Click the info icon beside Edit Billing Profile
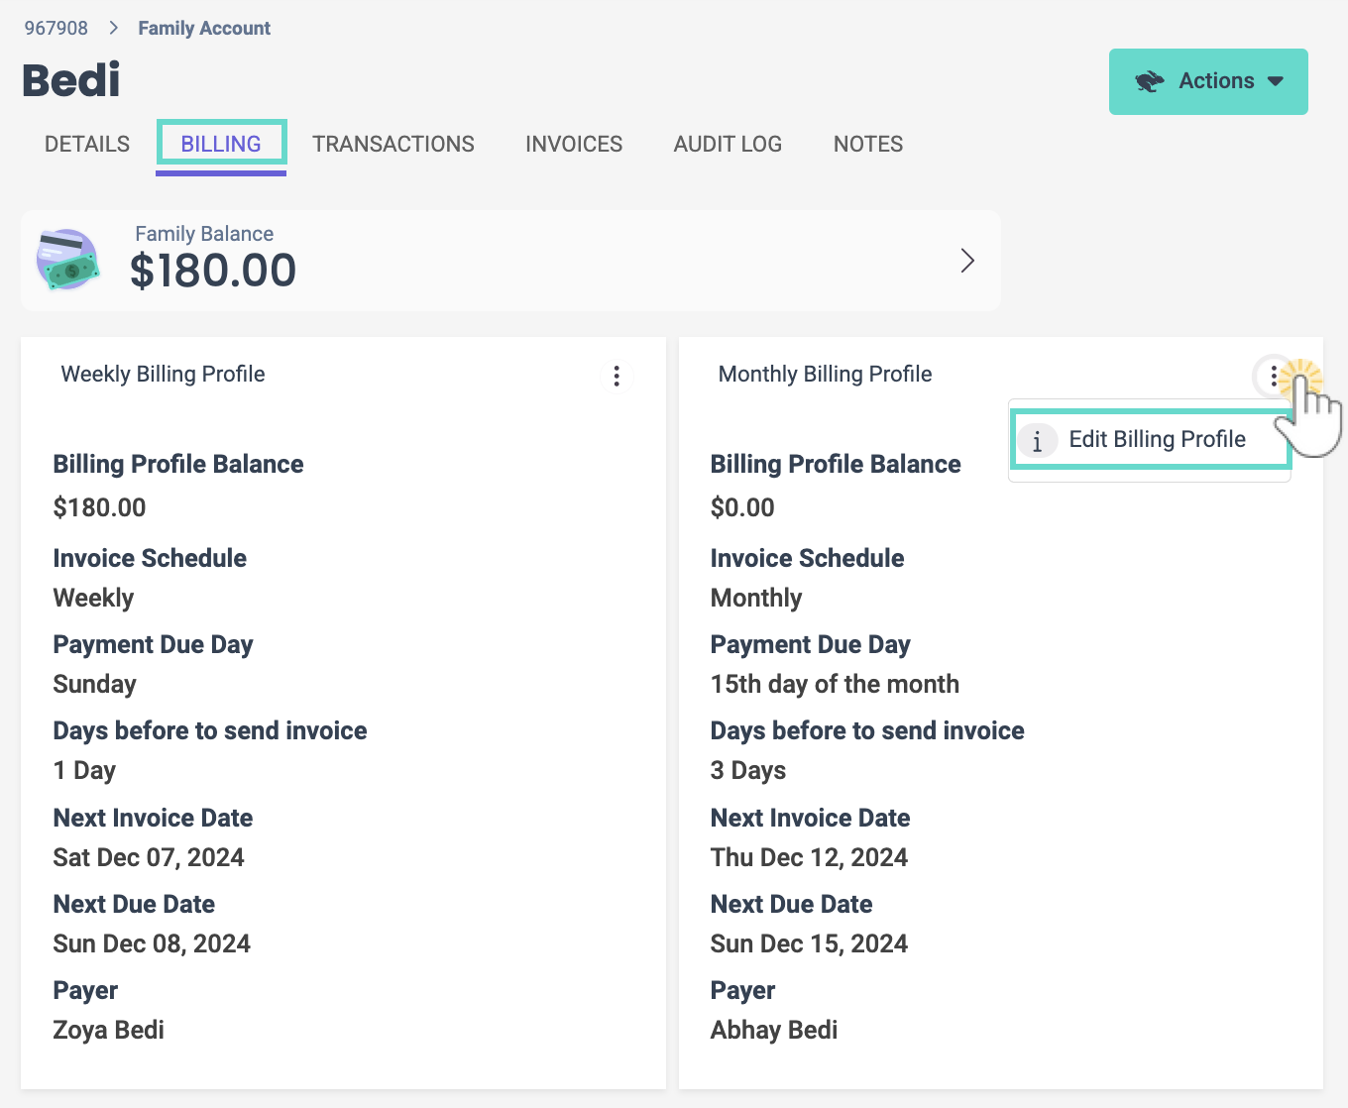1348x1108 pixels. click(x=1037, y=440)
